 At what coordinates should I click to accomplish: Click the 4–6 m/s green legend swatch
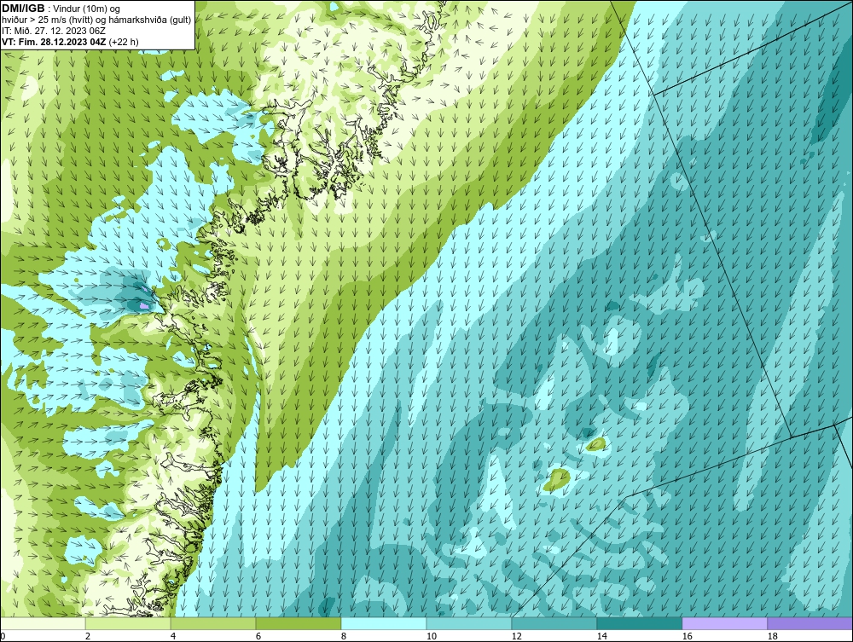coord(213,623)
